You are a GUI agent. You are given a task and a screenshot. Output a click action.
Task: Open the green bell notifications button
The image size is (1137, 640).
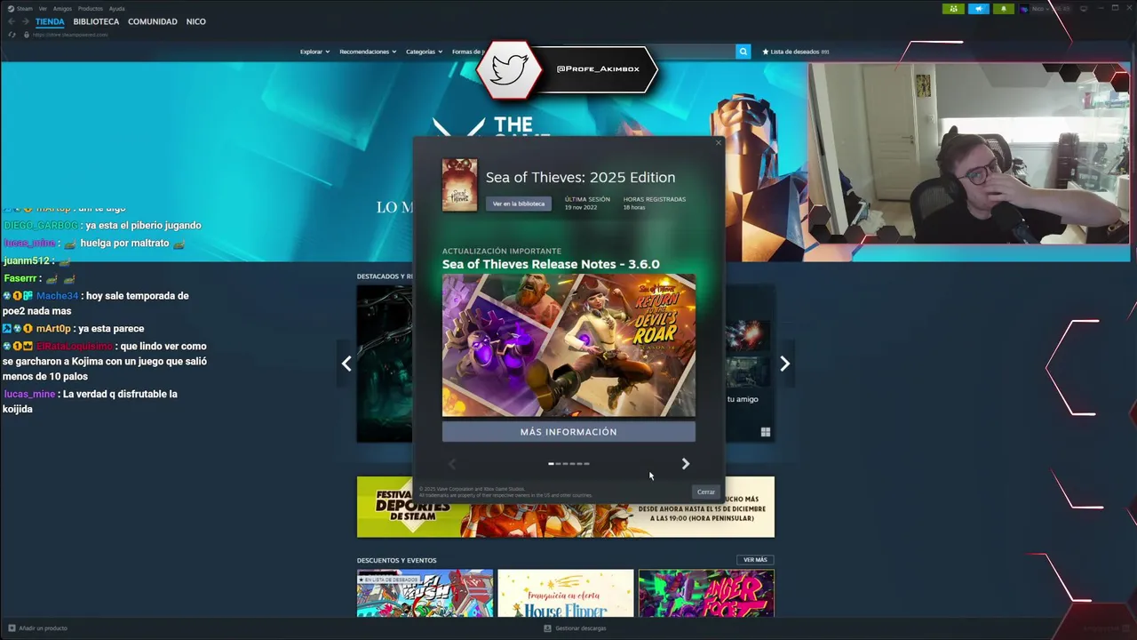tap(1003, 9)
